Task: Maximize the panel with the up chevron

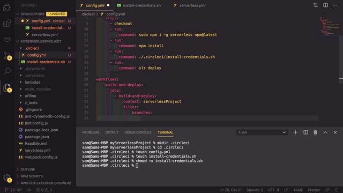Action: click(x=325, y=132)
